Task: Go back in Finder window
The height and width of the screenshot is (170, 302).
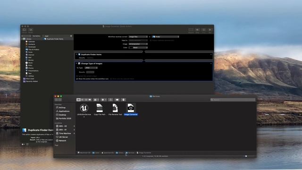Action: click(57, 100)
